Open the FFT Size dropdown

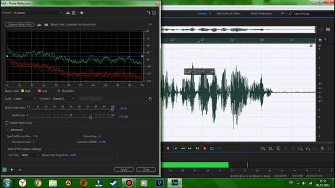30,155
